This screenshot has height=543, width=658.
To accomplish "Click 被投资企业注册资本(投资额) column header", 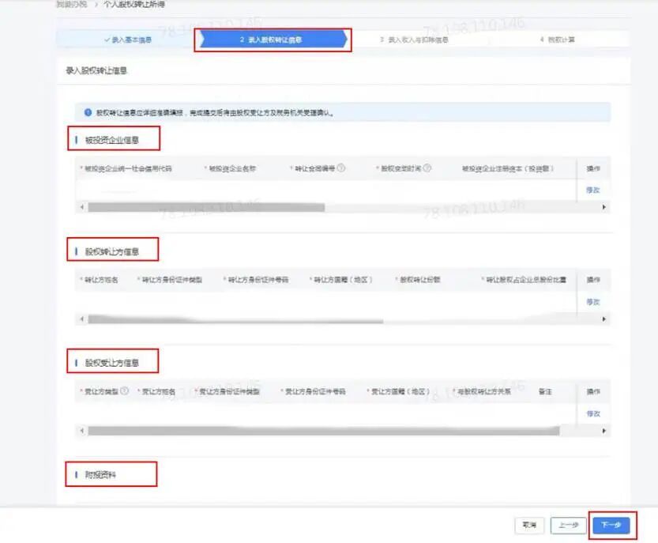I will click(508, 168).
